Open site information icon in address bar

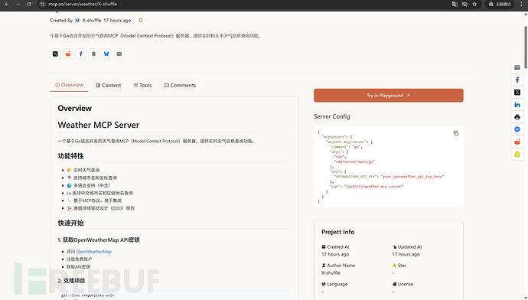coord(42,4)
